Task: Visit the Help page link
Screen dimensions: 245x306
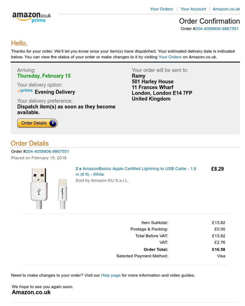Action: click(110, 275)
